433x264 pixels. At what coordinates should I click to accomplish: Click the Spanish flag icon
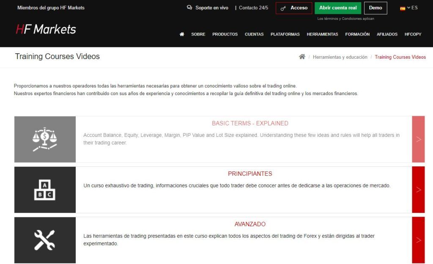point(403,8)
